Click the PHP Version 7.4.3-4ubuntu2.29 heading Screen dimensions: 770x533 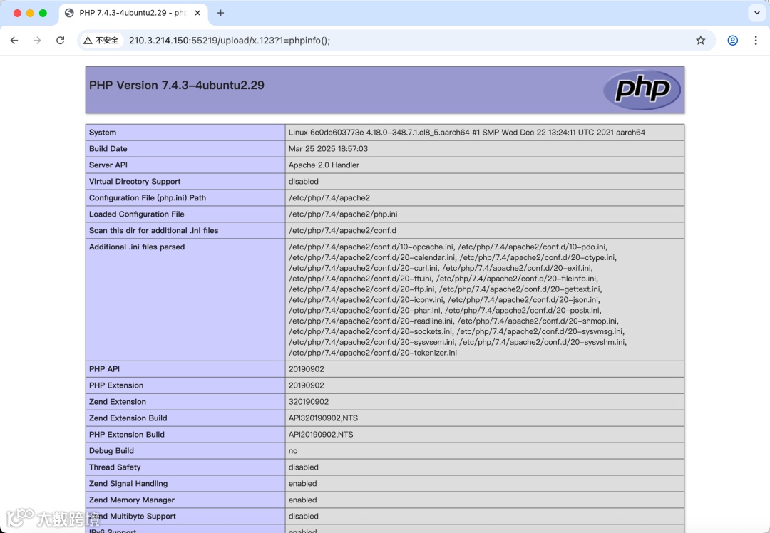click(x=177, y=85)
